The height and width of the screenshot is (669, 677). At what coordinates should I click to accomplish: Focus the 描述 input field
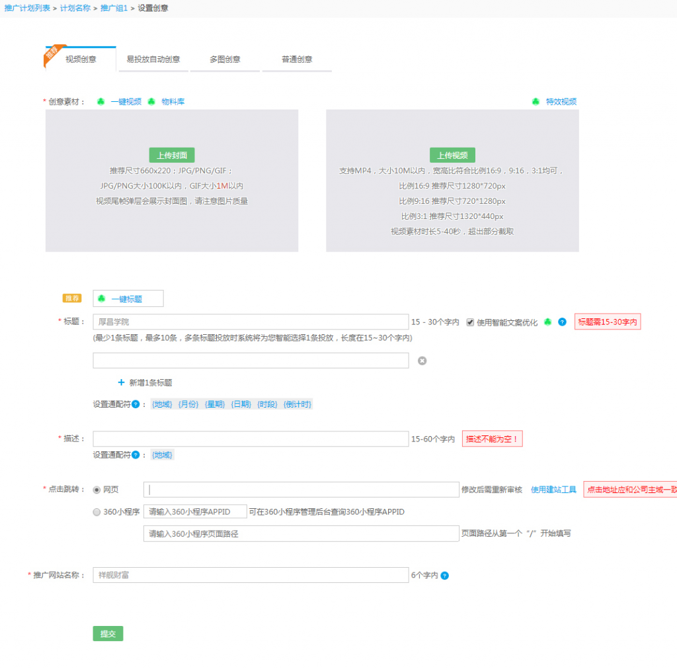pos(251,439)
